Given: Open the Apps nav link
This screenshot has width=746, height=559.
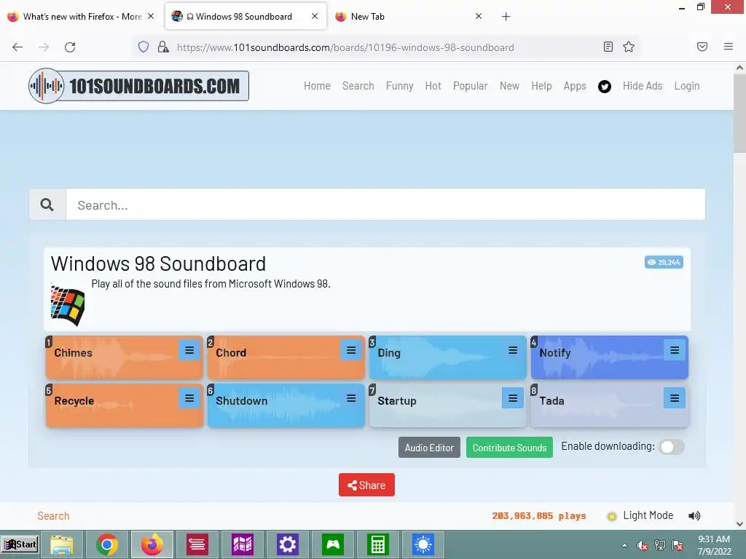Looking at the screenshot, I should coord(575,86).
